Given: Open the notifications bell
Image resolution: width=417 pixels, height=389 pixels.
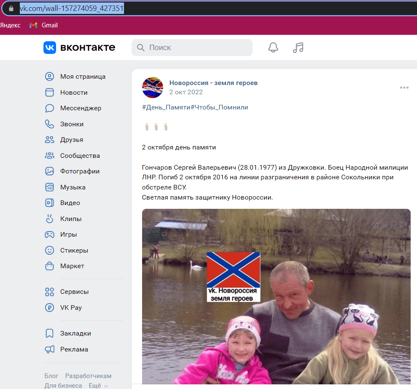Looking at the screenshot, I should click(273, 48).
